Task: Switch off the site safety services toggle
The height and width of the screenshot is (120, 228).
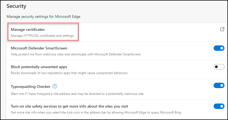Action: click(219, 106)
